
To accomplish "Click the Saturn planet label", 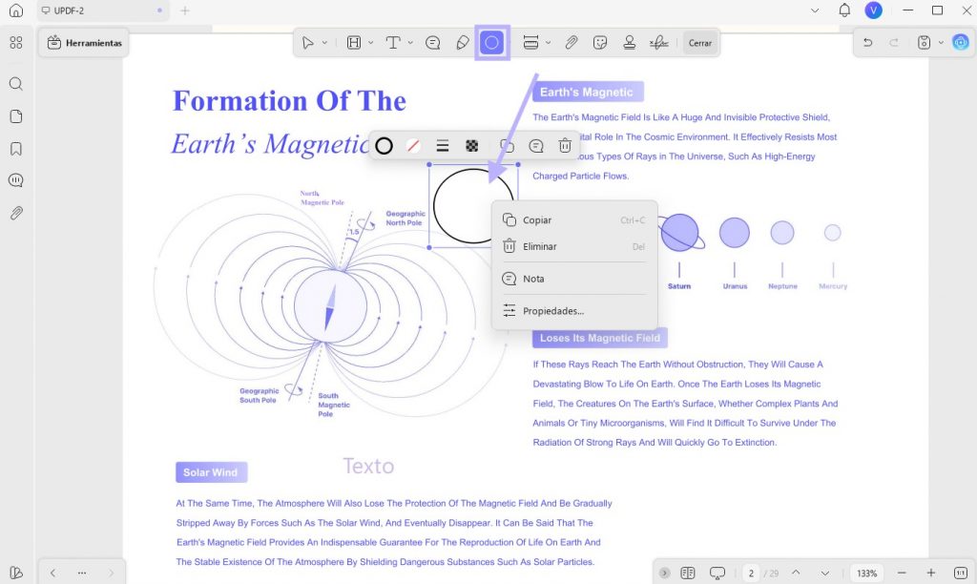I will 679,286.
